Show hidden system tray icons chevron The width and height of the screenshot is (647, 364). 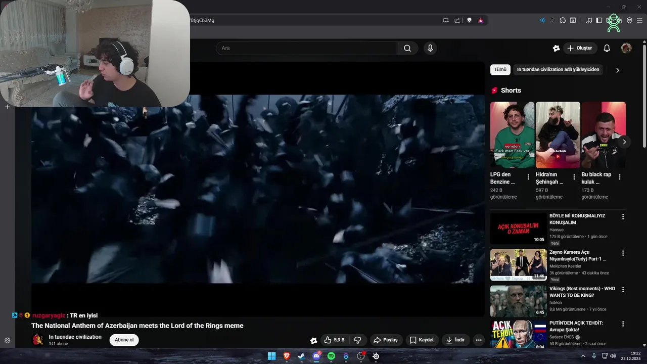coord(583,356)
